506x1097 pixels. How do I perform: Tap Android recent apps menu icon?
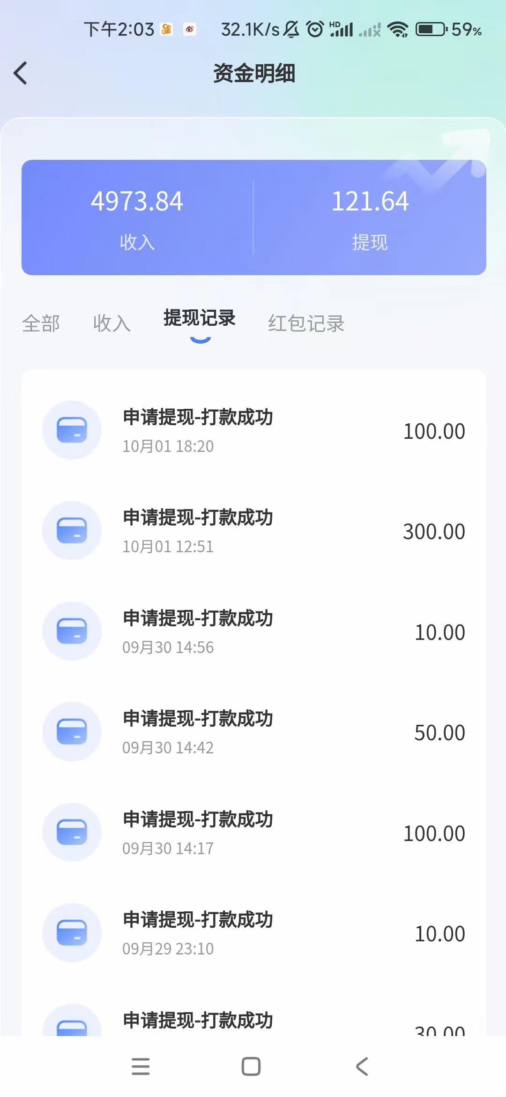point(141,1067)
